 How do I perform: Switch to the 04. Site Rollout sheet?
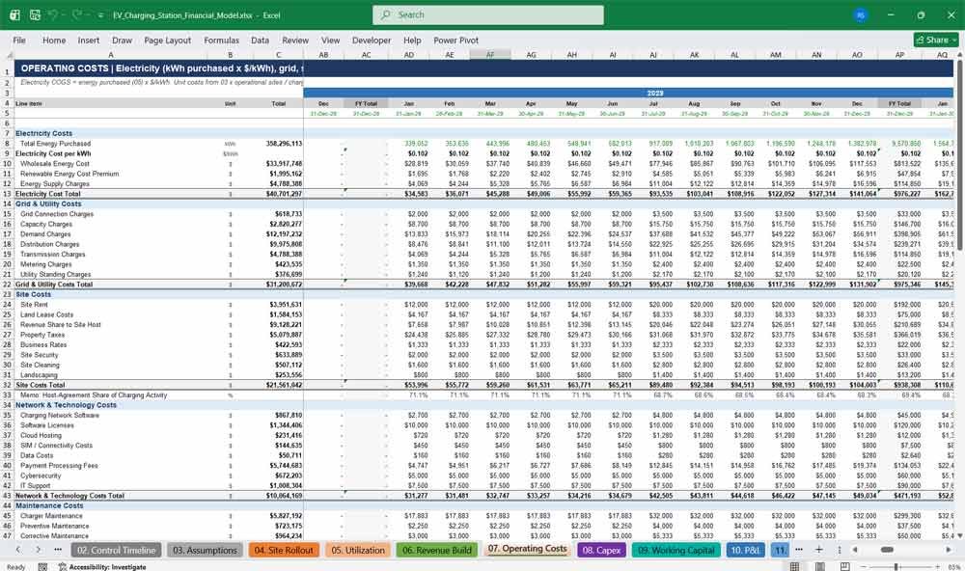click(284, 550)
